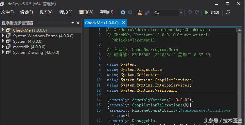Click the code editor scrollbar up arrow
This screenshot has width=245, height=125.
[x=239, y=30]
